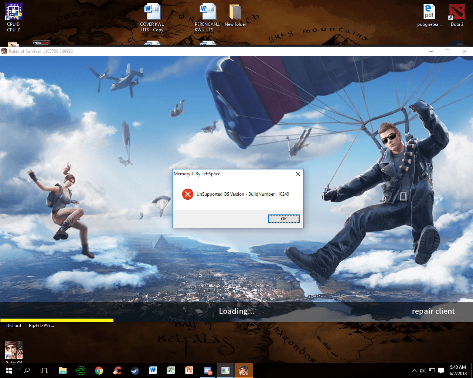Open Microsoft Word from taskbar

[153, 371]
